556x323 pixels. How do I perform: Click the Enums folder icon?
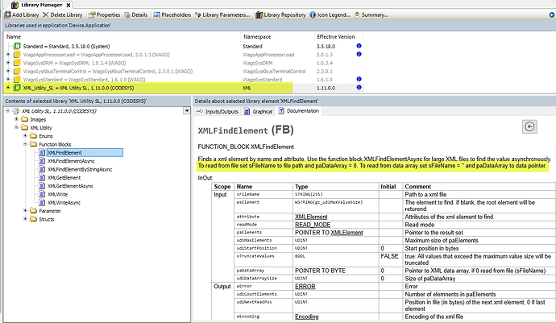point(33,136)
